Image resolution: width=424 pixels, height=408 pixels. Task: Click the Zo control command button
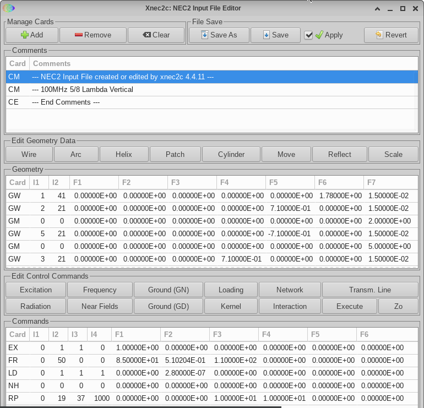pyautogui.click(x=398, y=306)
